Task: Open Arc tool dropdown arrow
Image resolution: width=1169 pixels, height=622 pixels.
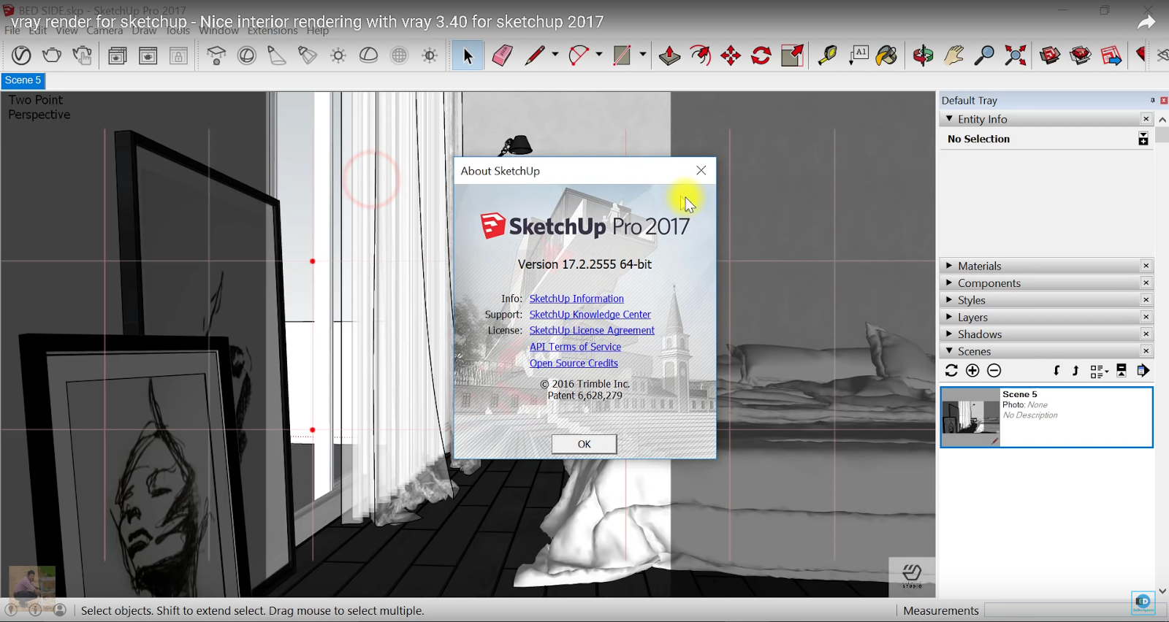Action: pos(599,55)
